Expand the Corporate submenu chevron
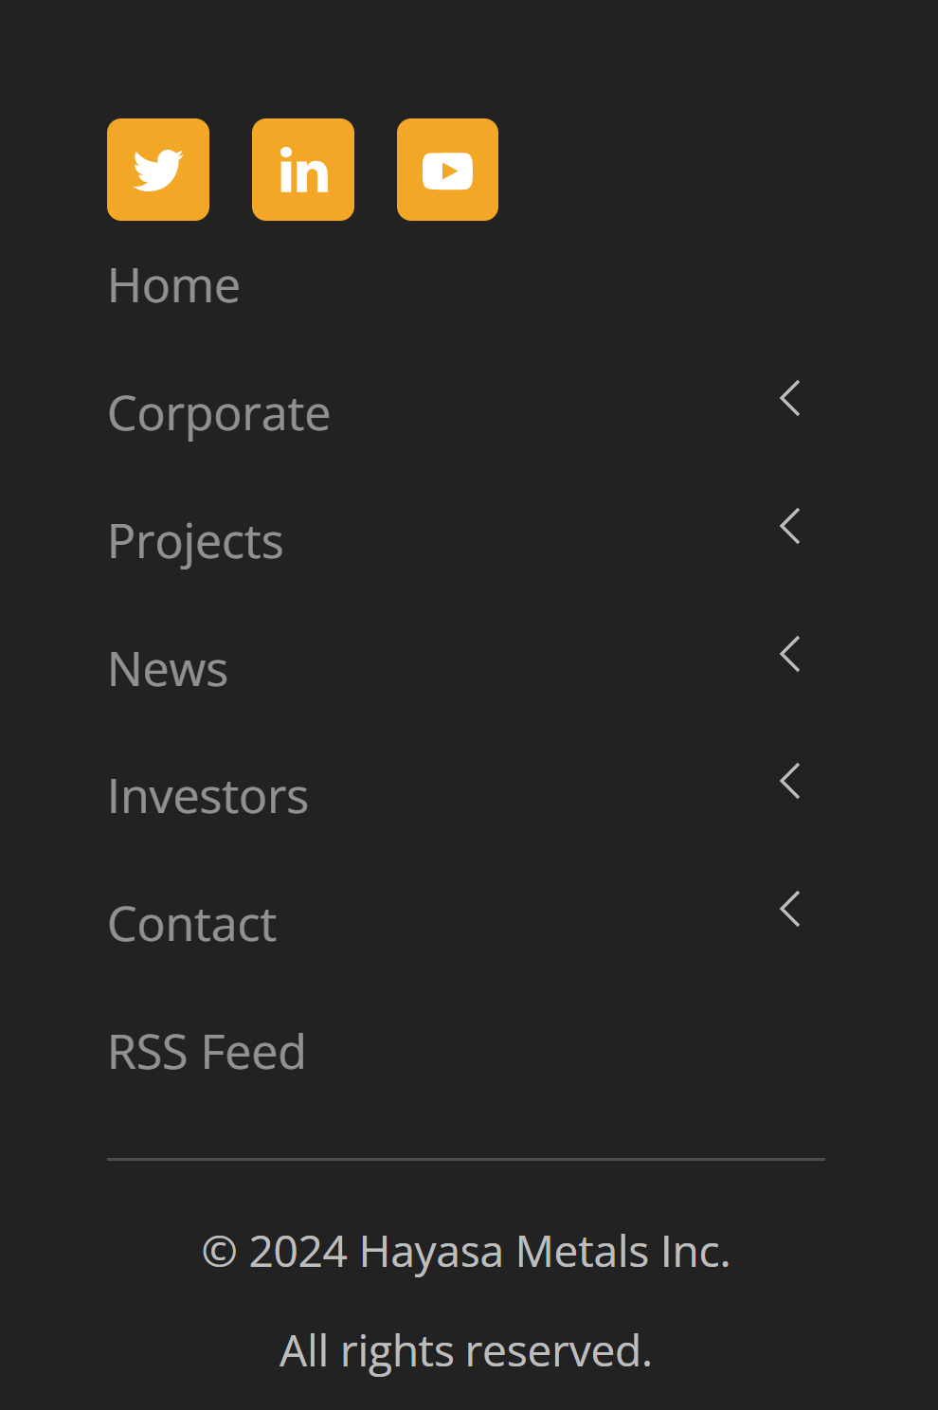 tap(790, 398)
